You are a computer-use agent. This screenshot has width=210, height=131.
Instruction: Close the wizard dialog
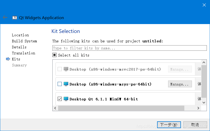coord(204,5)
